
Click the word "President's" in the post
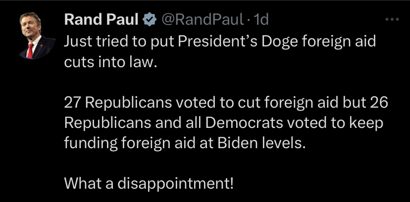(218, 41)
